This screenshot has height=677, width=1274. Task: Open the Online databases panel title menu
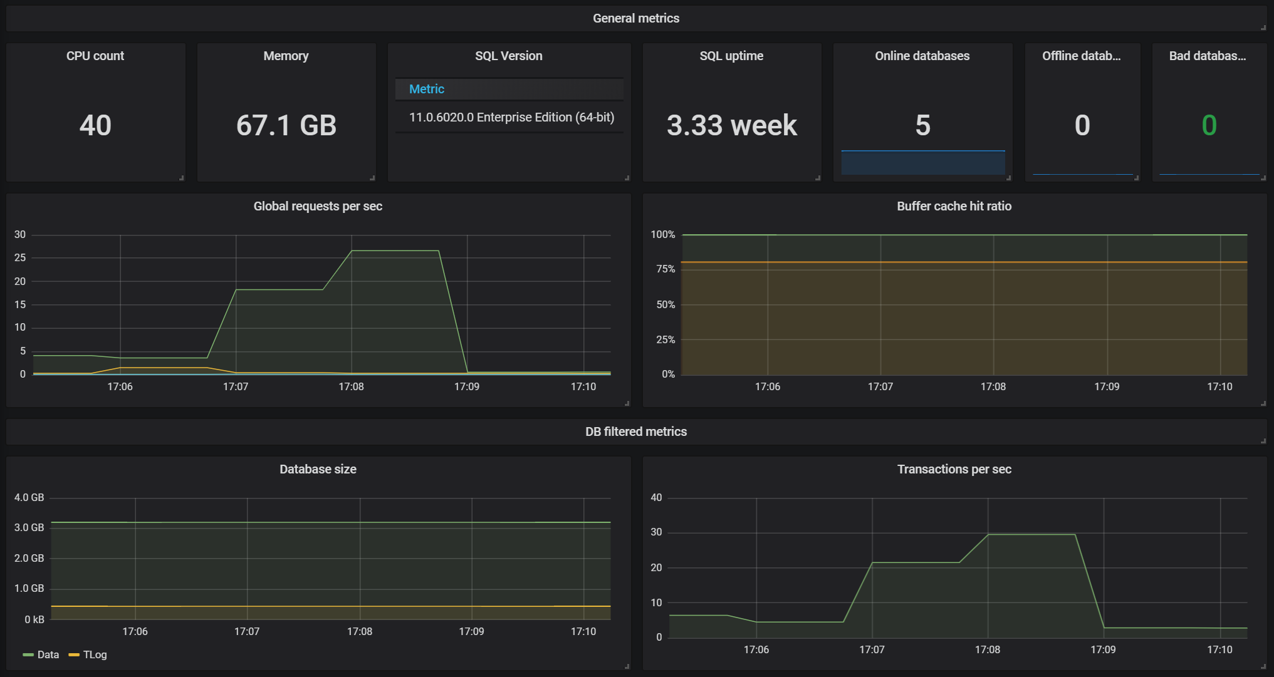(922, 56)
